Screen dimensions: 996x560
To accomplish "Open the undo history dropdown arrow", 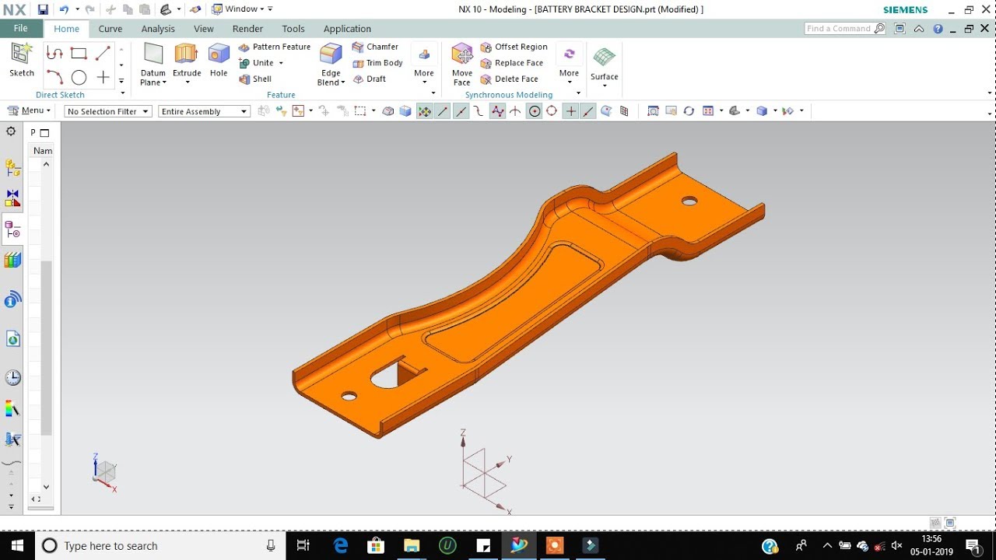I will [77, 9].
